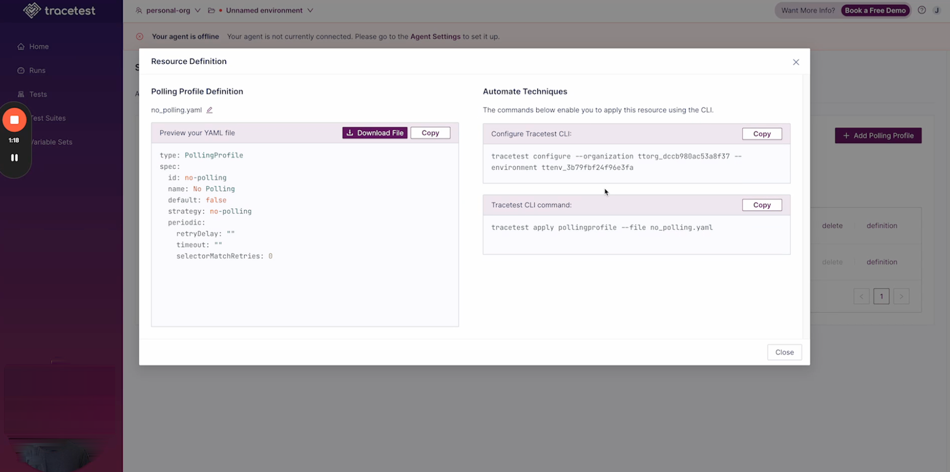Viewport: 950px width, 472px height.
Task: Open the user avatar J menu
Action: click(937, 10)
